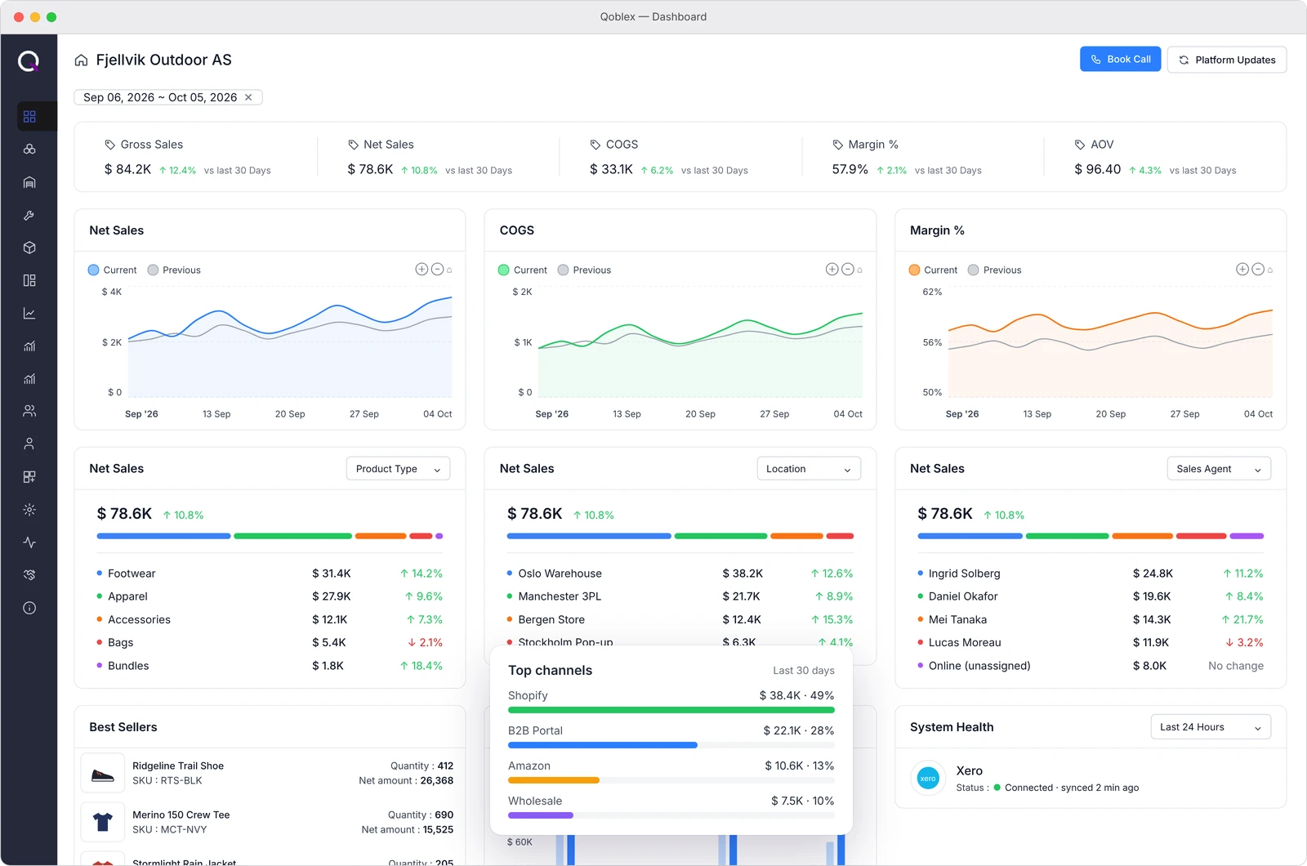Open the single user sidebar icon
The width and height of the screenshot is (1307, 866).
(x=29, y=444)
